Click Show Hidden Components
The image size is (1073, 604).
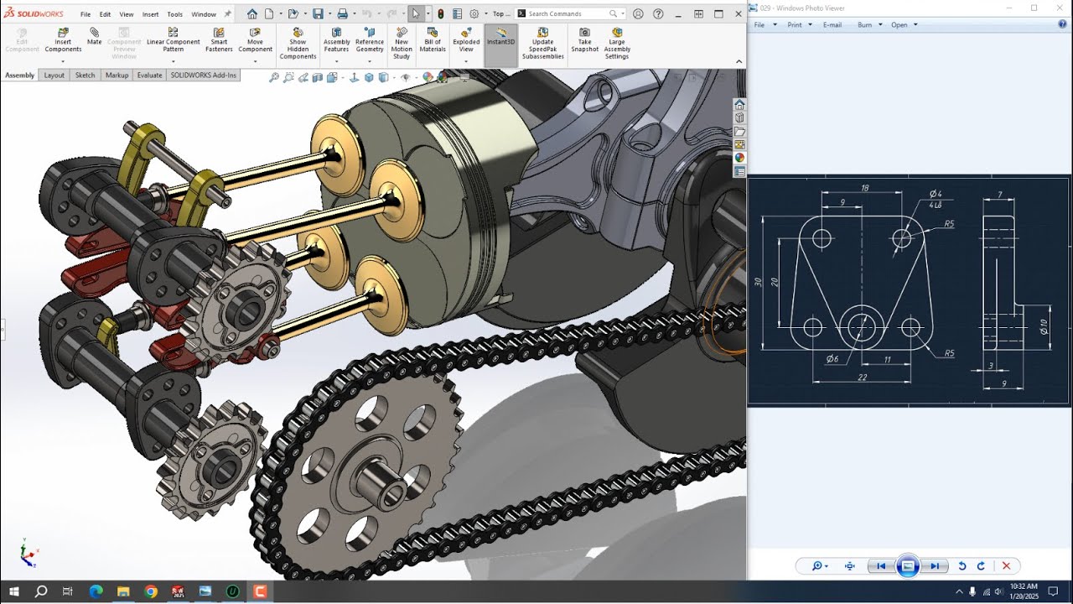298,44
